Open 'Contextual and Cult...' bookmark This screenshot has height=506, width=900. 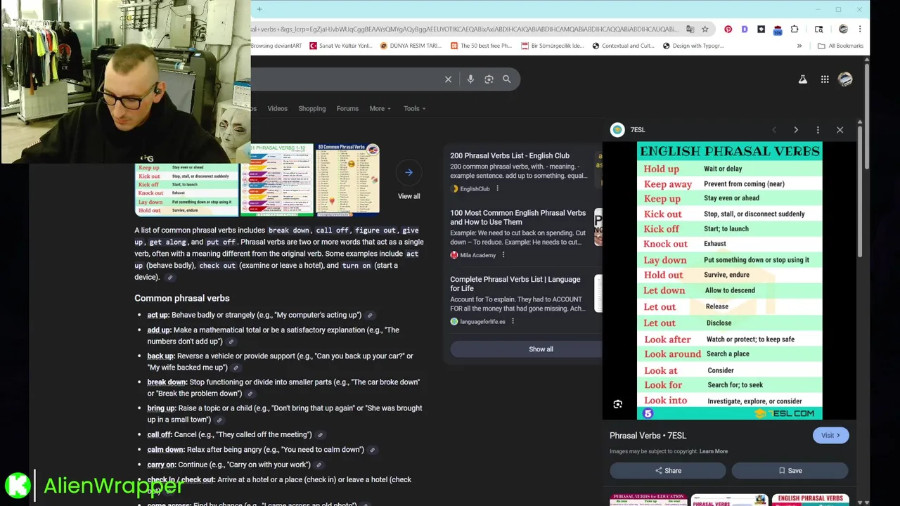(623, 46)
